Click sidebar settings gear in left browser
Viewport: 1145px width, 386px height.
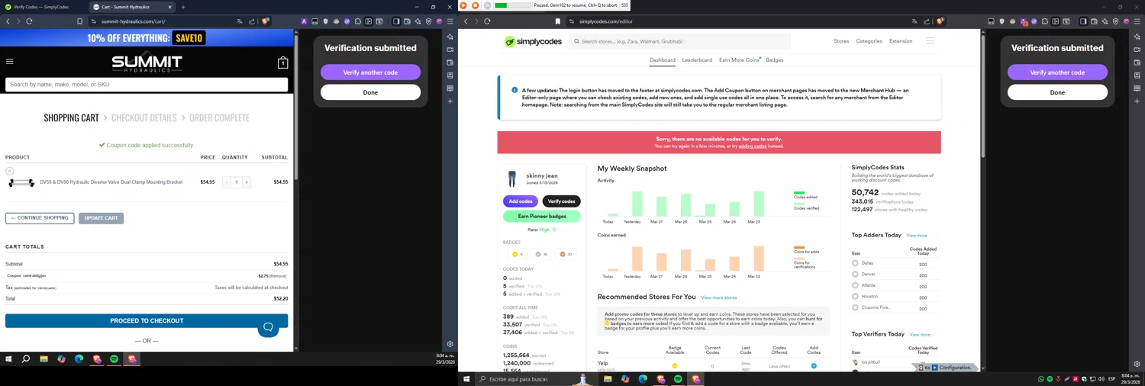click(x=450, y=344)
